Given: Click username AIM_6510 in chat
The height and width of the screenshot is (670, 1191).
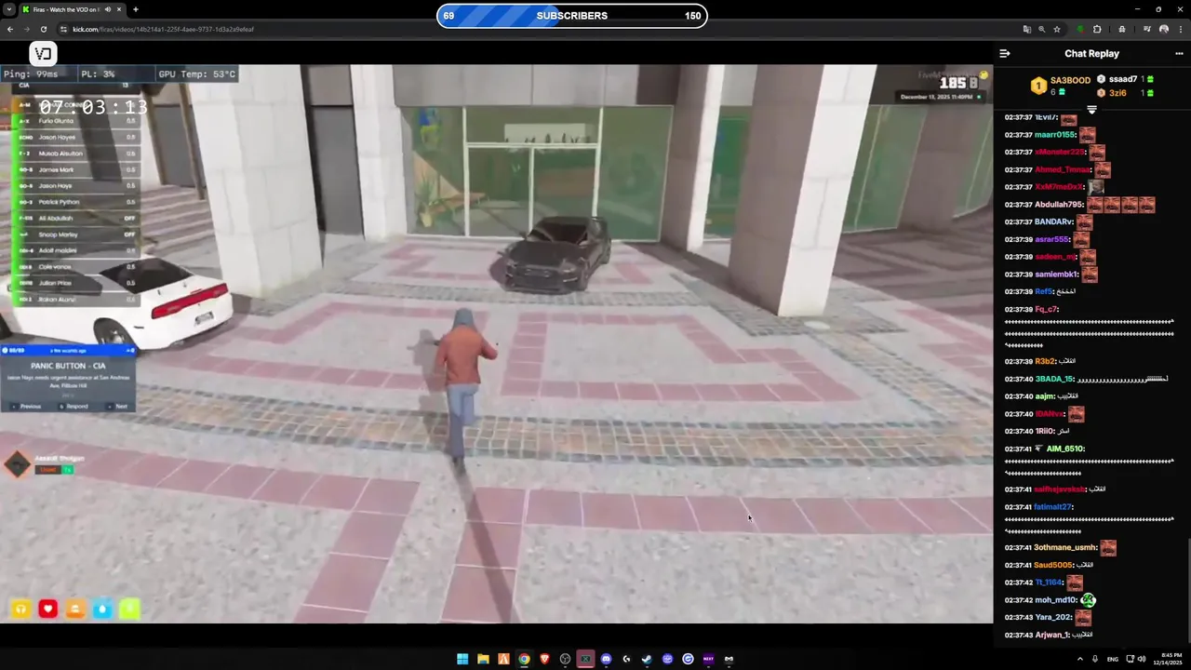Looking at the screenshot, I should click(1065, 449).
